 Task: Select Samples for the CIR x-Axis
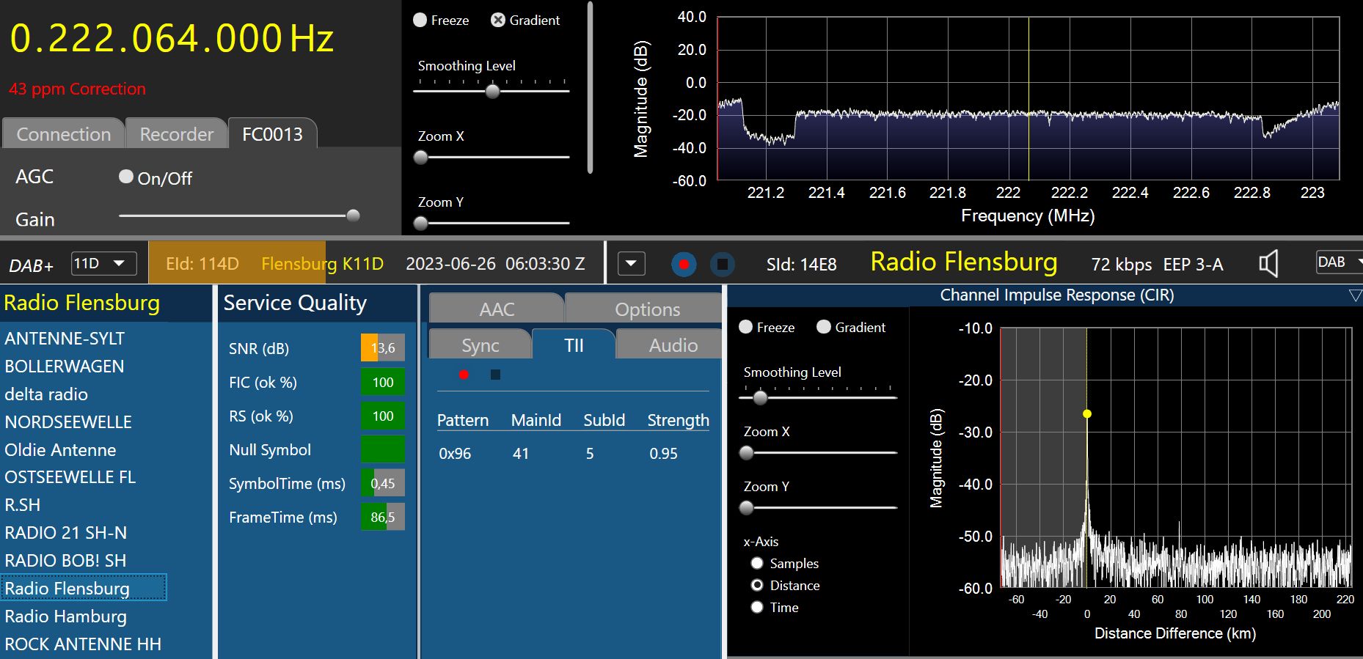[x=757, y=563]
